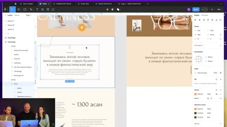227x127 pixels.
Task: Select the Rectangle shape tool
Action: click(x=25, y=10)
